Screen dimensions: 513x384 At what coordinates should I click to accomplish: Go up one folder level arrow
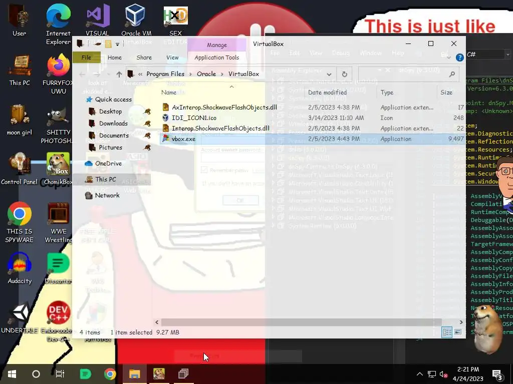[119, 74]
